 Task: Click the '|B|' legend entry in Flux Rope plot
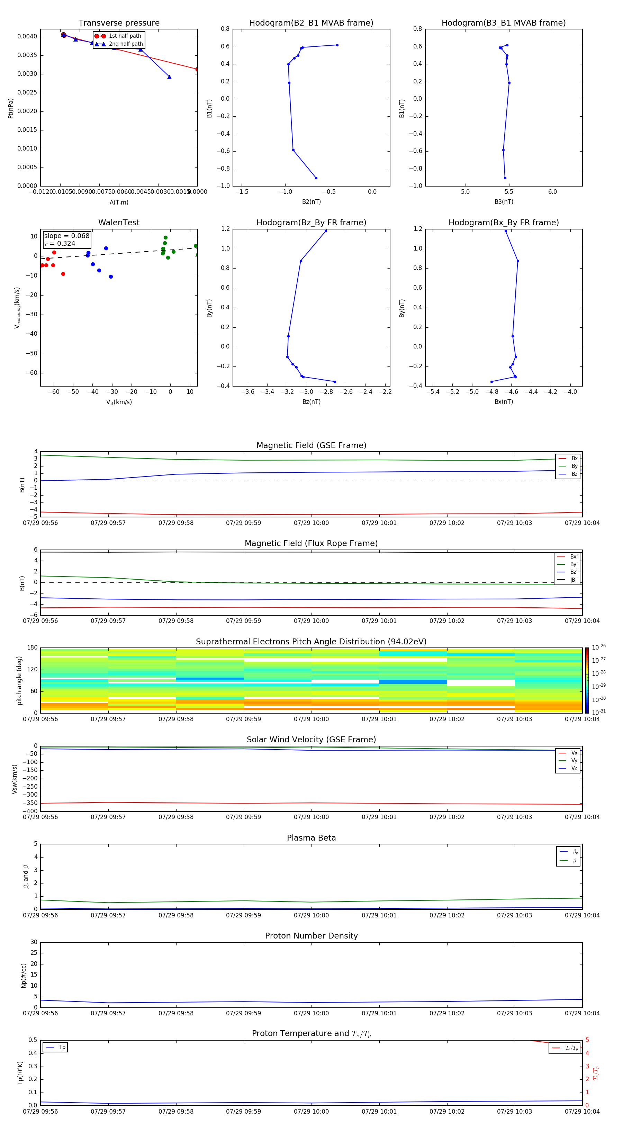tap(567, 580)
